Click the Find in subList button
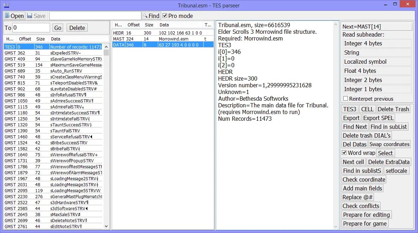The image size is (418, 233). [x=389, y=127]
